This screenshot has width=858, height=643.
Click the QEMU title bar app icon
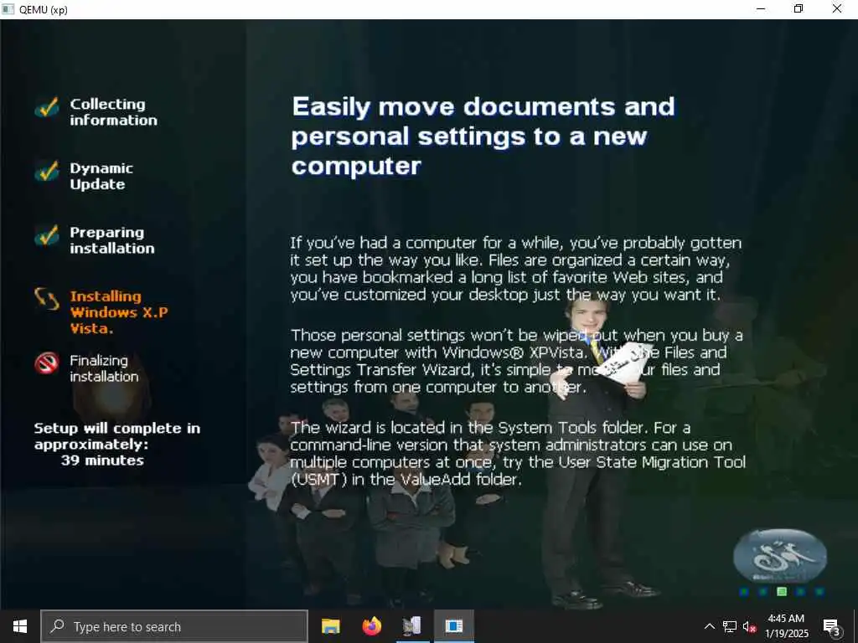pos(8,8)
